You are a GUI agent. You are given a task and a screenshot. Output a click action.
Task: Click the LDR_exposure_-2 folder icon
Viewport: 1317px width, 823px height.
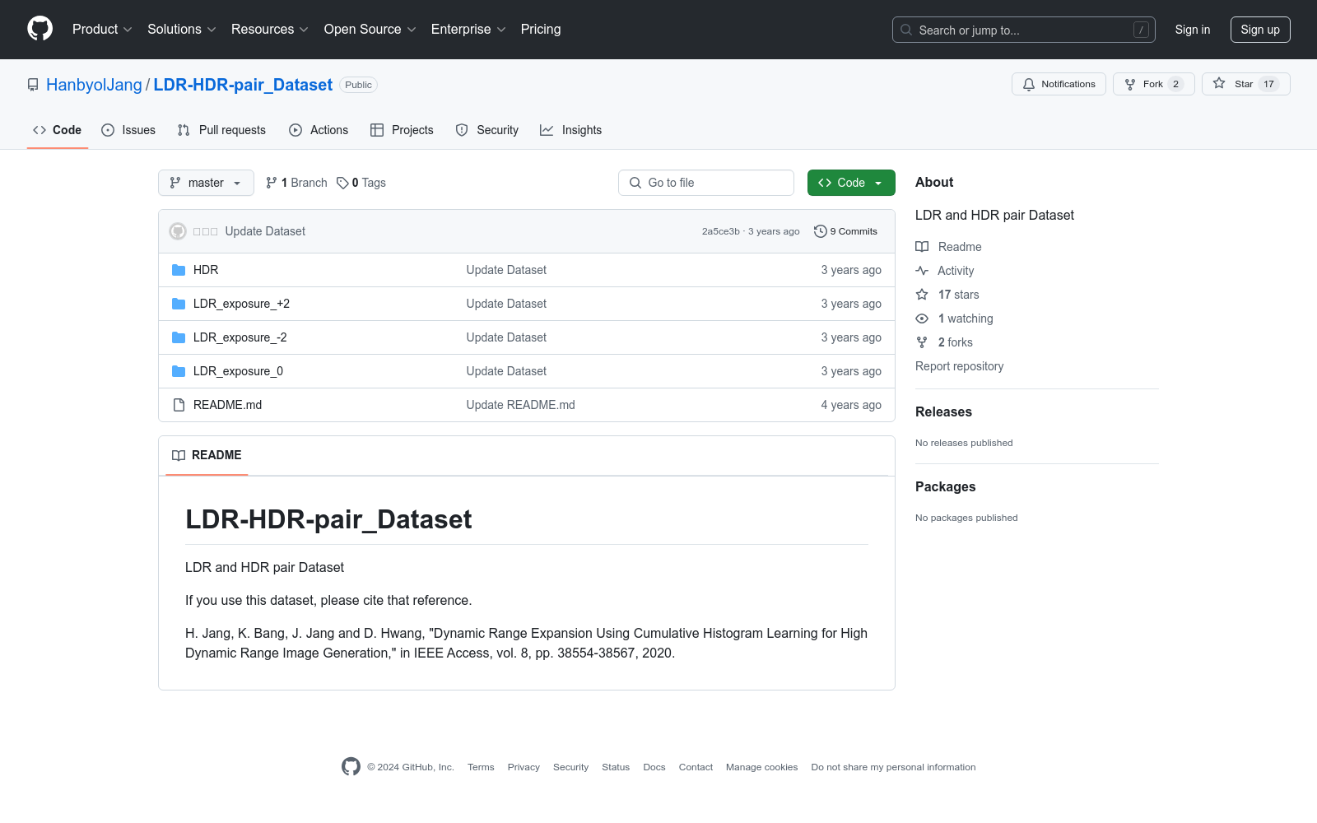[179, 337]
